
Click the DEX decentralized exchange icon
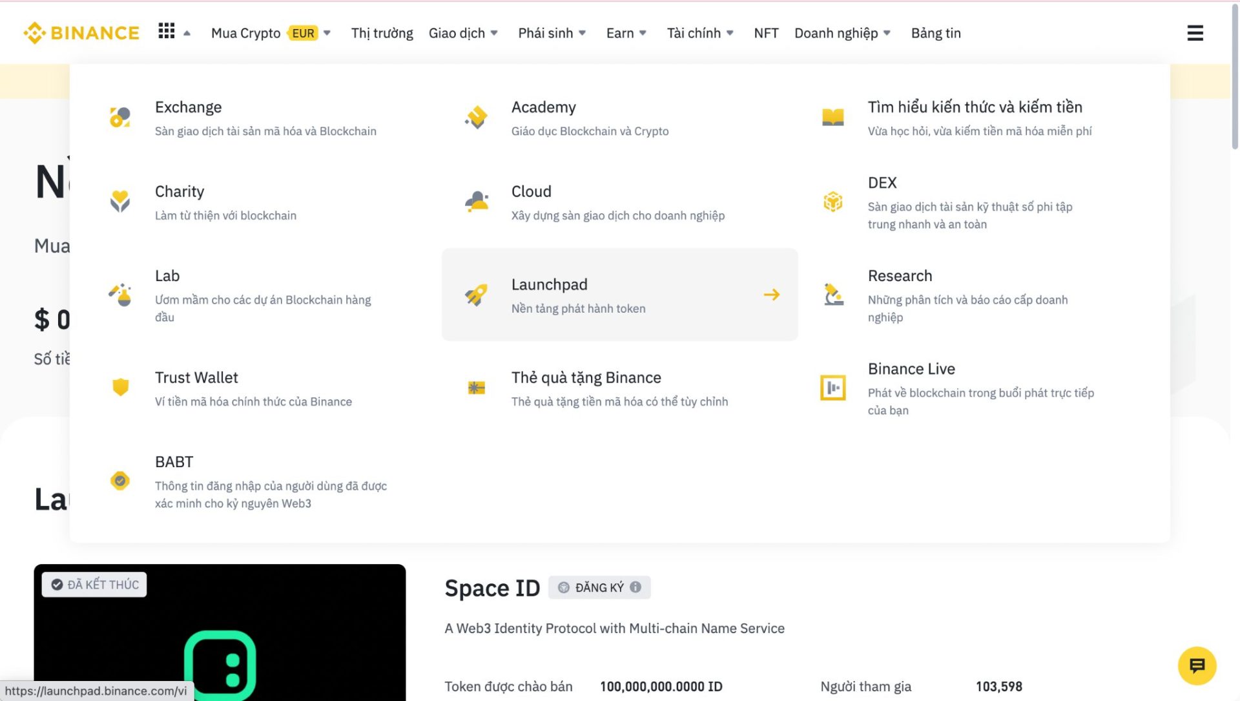[x=833, y=202]
